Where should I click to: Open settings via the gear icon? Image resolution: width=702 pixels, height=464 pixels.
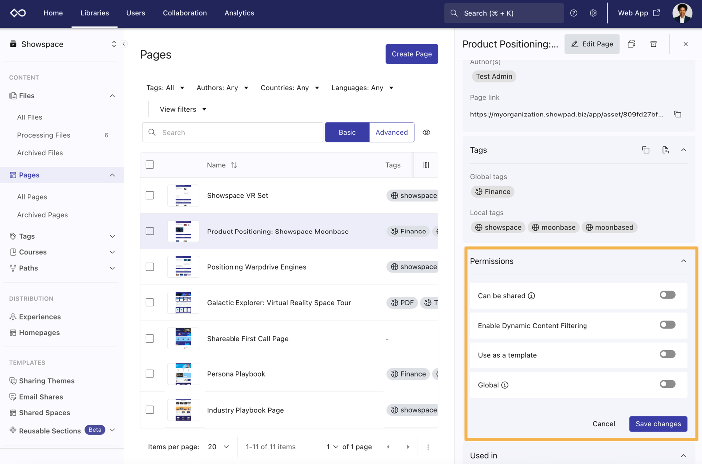click(593, 13)
